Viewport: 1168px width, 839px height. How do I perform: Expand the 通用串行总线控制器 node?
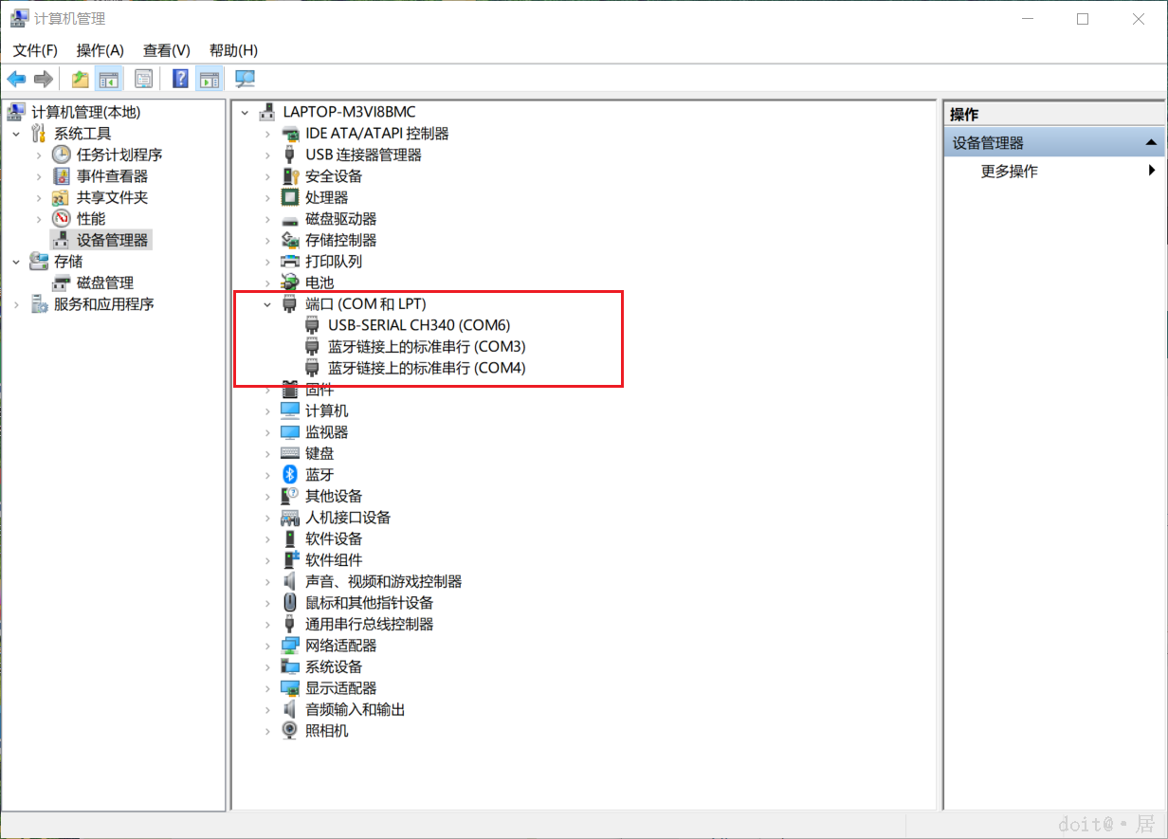point(268,624)
